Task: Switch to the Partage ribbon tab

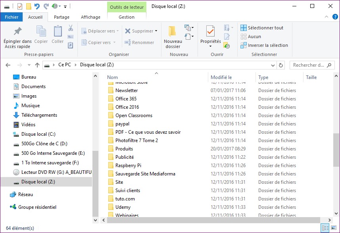Action: pyautogui.click(x=61, y=17)
